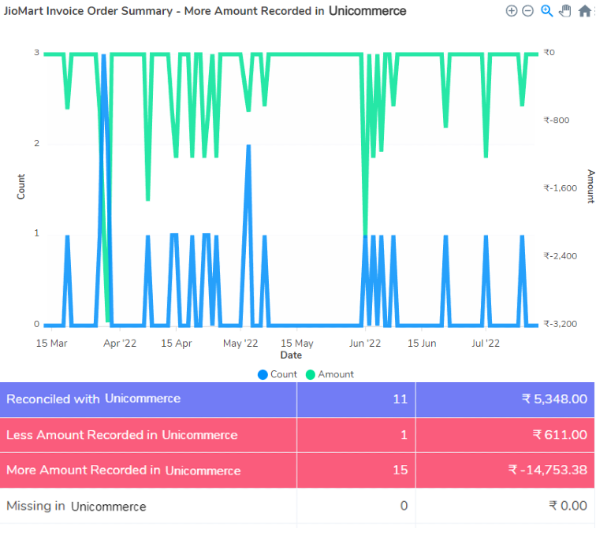Viewport: 596px width, 539px height.
Task: Click the green Amount legend marker
Action: click(311, 375)
